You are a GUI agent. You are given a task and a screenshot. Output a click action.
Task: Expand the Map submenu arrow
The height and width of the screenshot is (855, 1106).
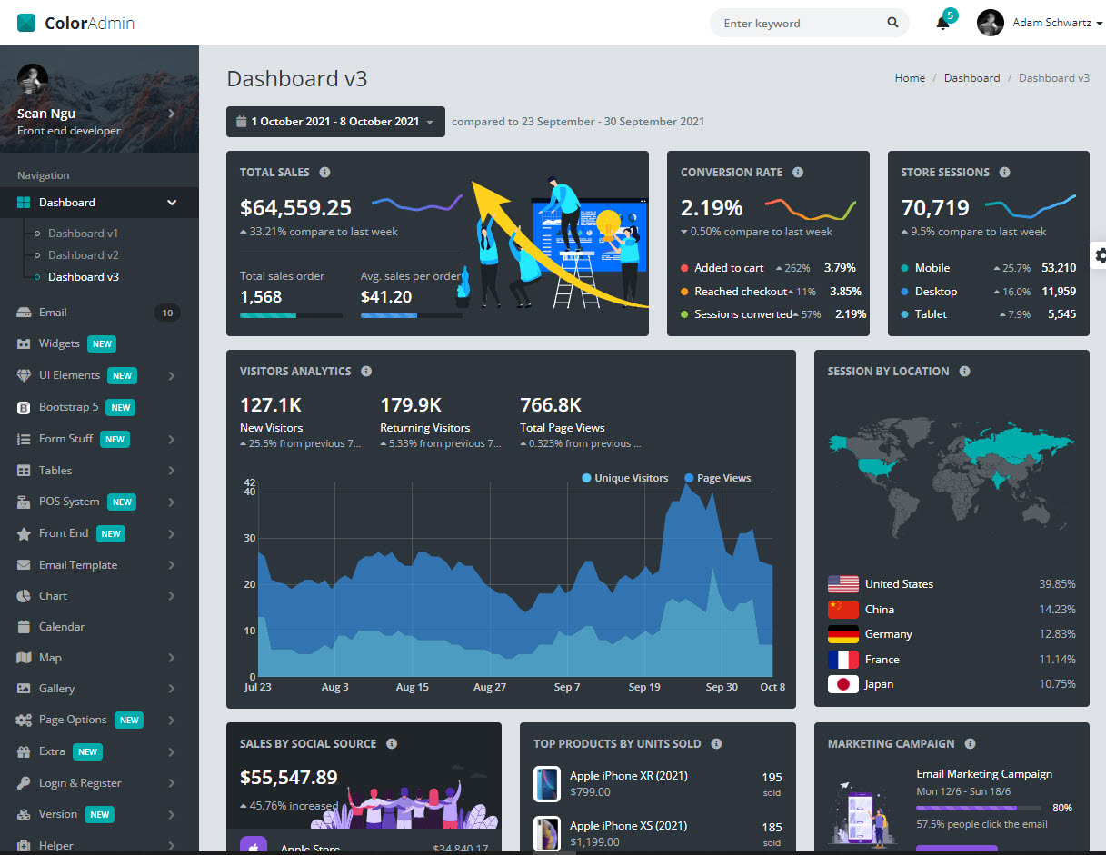pos(172,658)
